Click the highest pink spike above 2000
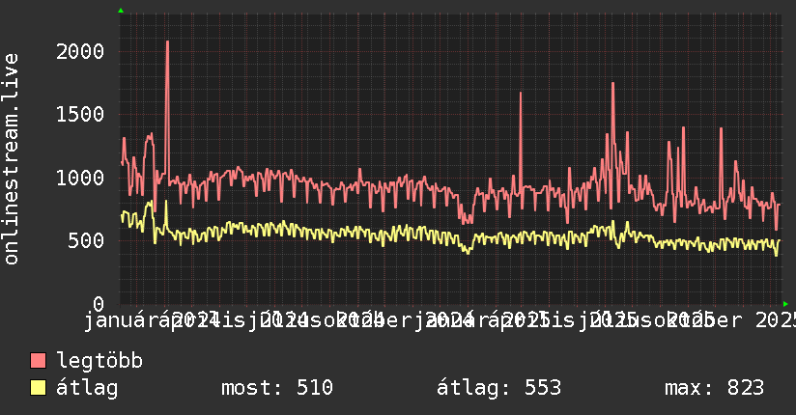 [x=167, y=42]
